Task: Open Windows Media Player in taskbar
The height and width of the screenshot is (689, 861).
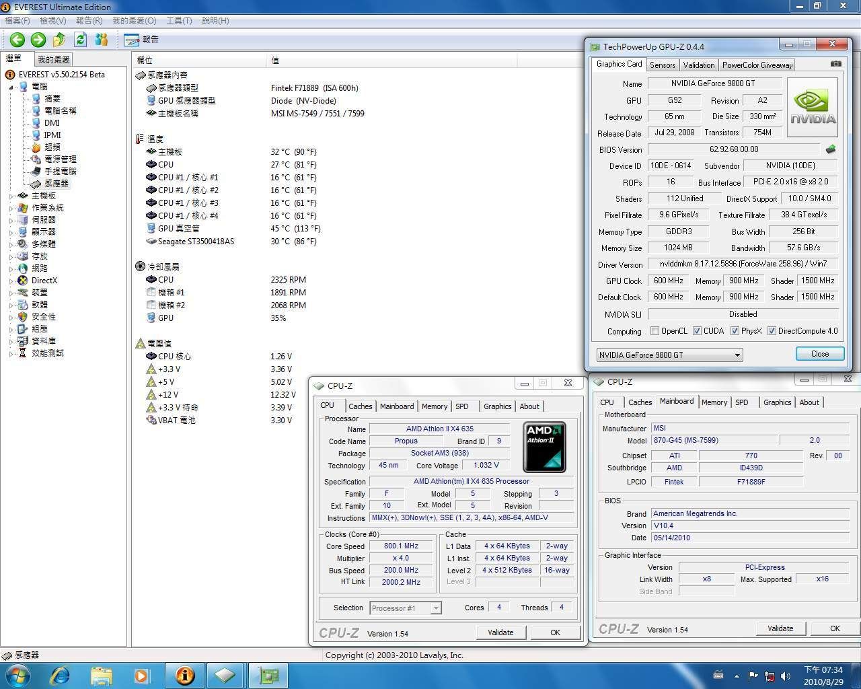Action: point(142,675)
